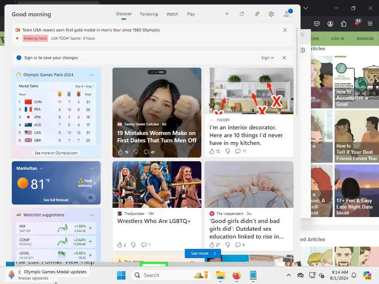Click the plus add widgets icon
Viewport: 379px width, 284px height.
(227, 14)
